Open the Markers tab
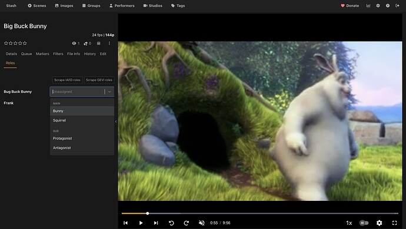This screenshot has height=229, width=406. pyautogui.click(x=42, y=54)
